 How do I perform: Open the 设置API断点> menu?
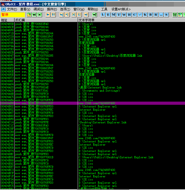coord(121,9)
